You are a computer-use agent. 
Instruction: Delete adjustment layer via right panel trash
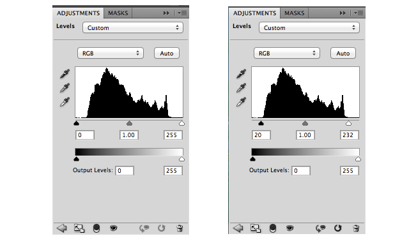(x=356, y=228)
